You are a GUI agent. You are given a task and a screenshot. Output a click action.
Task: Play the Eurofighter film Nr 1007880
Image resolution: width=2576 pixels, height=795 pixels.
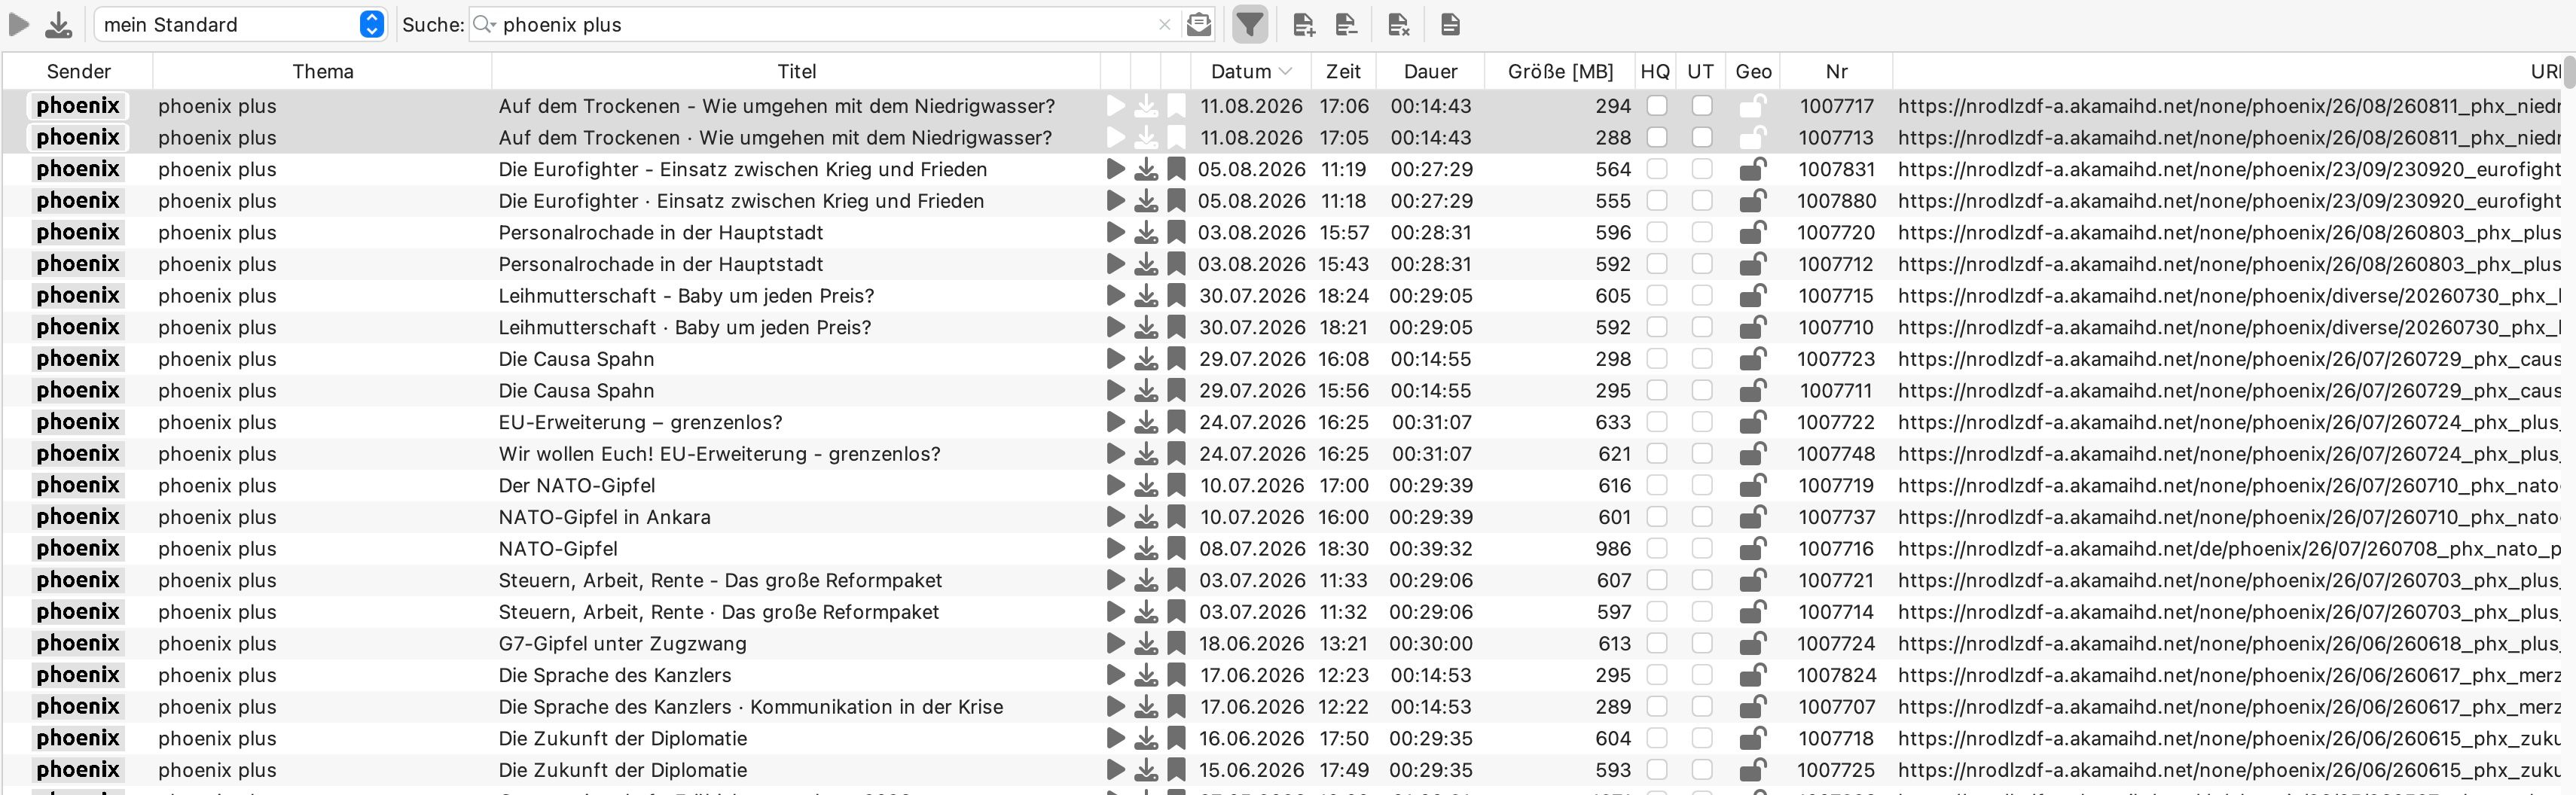[1116, 201]
